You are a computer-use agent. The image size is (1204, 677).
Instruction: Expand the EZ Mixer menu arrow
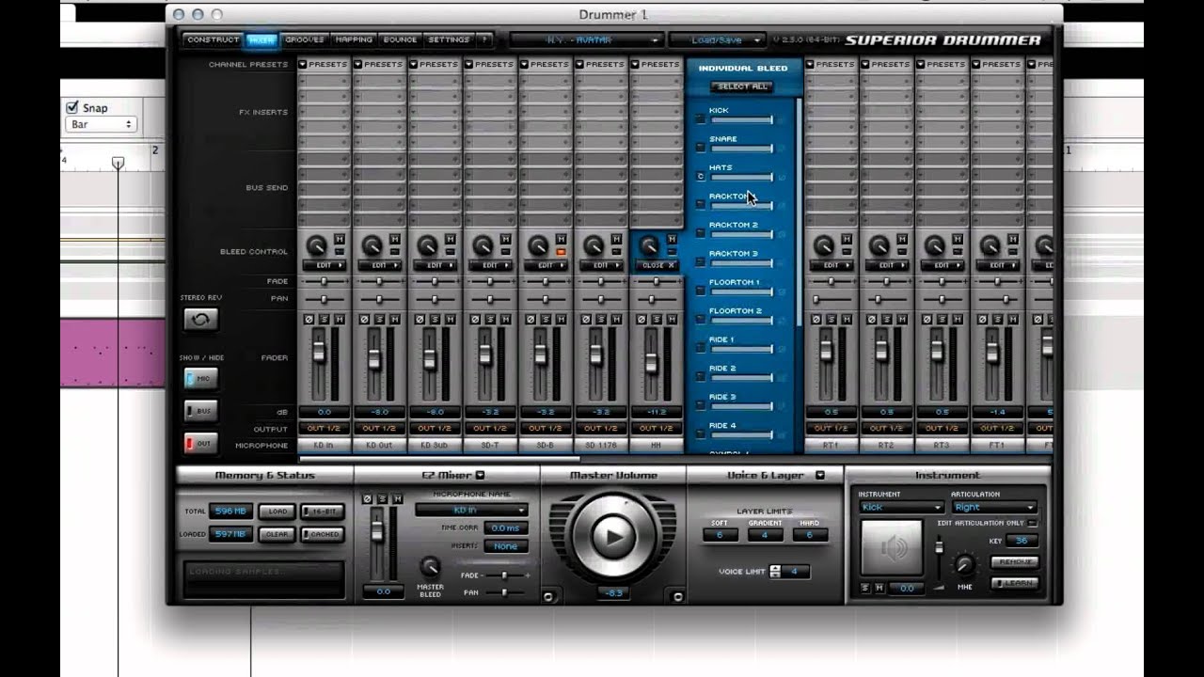[x=480, y=476]
